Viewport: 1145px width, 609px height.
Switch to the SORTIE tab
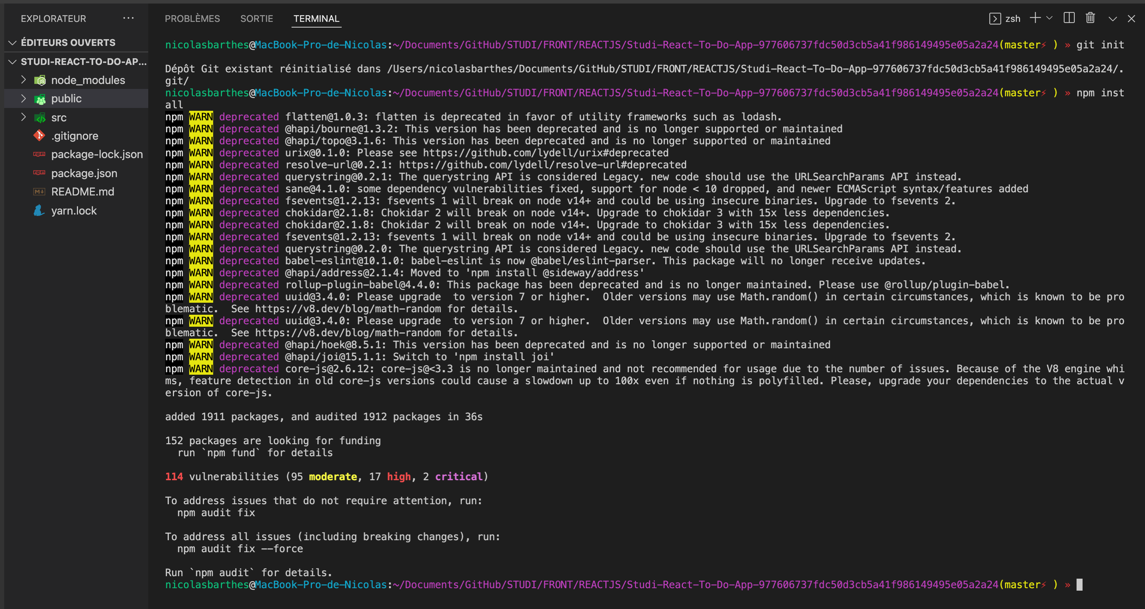pos(257,18)
